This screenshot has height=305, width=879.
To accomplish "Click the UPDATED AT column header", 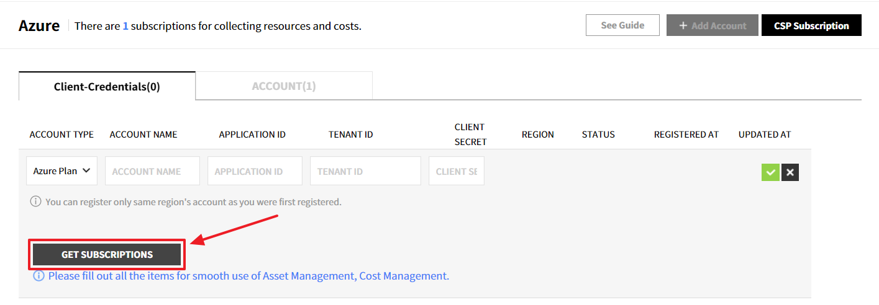I will pos(764,135).
